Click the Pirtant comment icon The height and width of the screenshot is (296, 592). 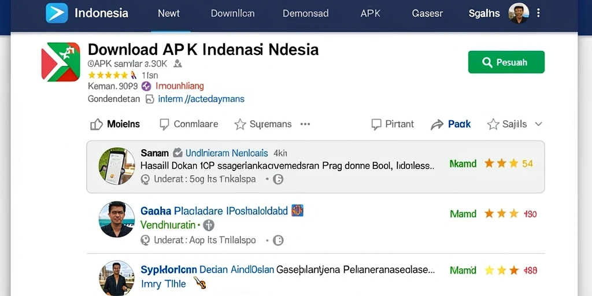pos(376,124)
